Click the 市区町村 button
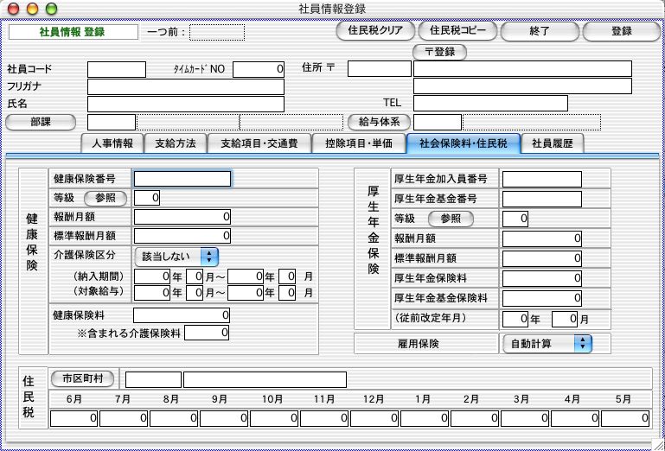Screen dimensions: 665x451 pos(82,379)
